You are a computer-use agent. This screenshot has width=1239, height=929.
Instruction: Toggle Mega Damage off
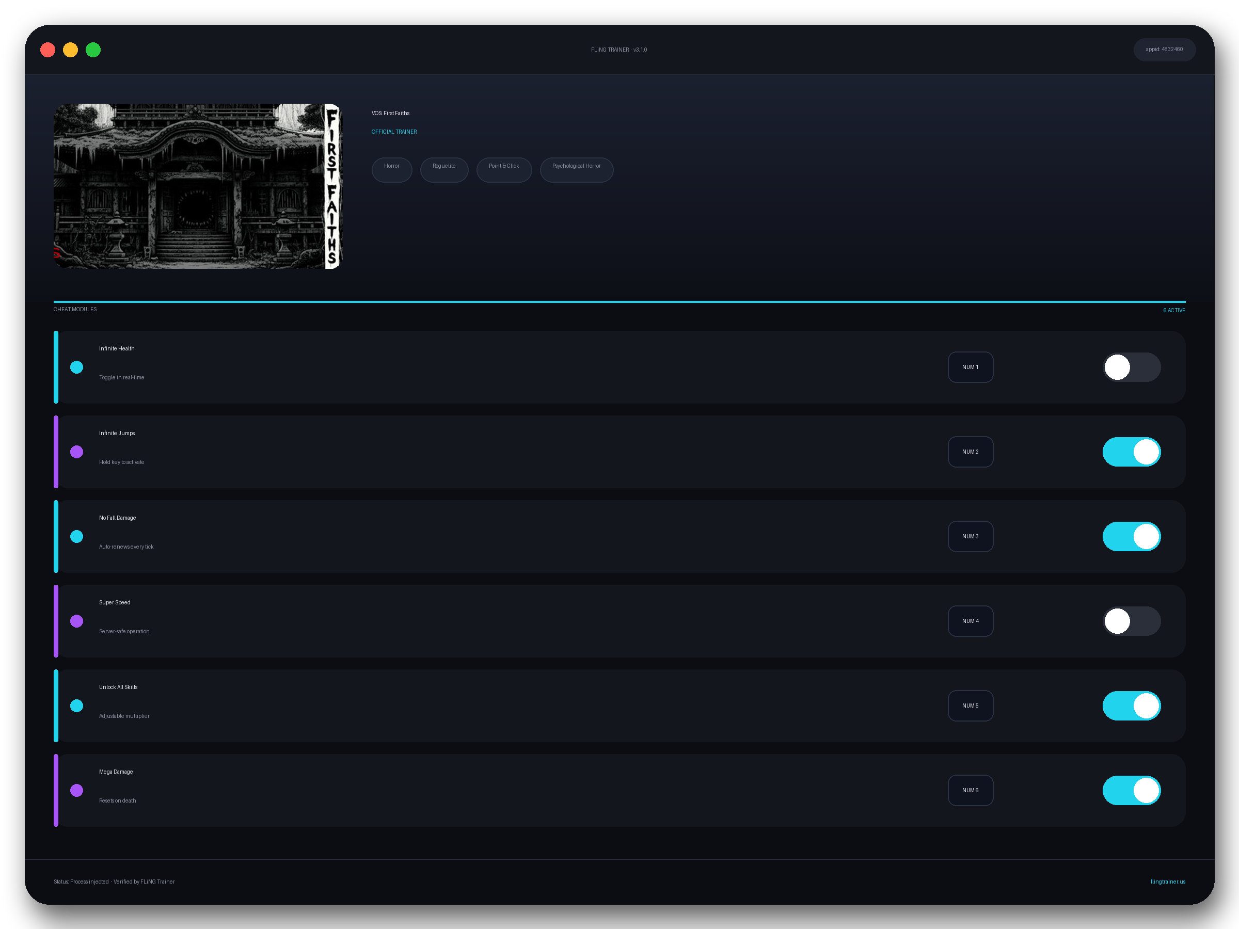coord(1132,790)
